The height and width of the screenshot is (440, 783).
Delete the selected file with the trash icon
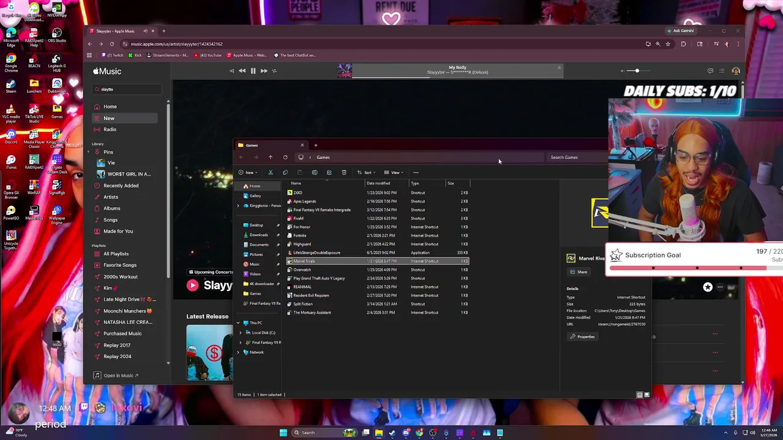pos(344,172)
